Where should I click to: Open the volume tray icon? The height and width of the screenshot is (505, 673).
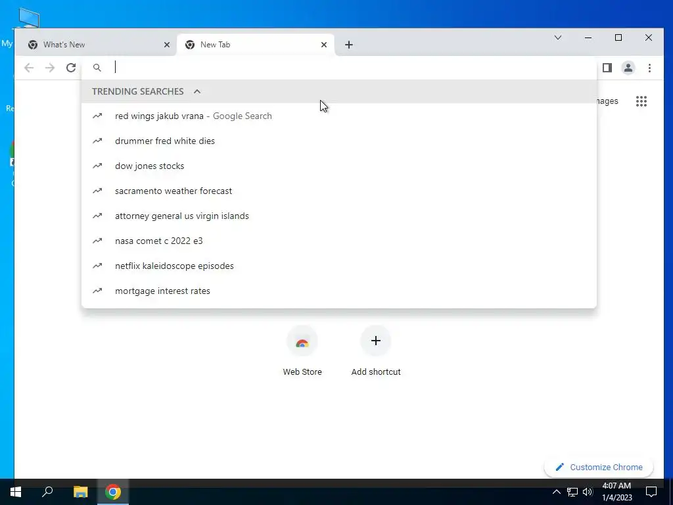point(588,492)
